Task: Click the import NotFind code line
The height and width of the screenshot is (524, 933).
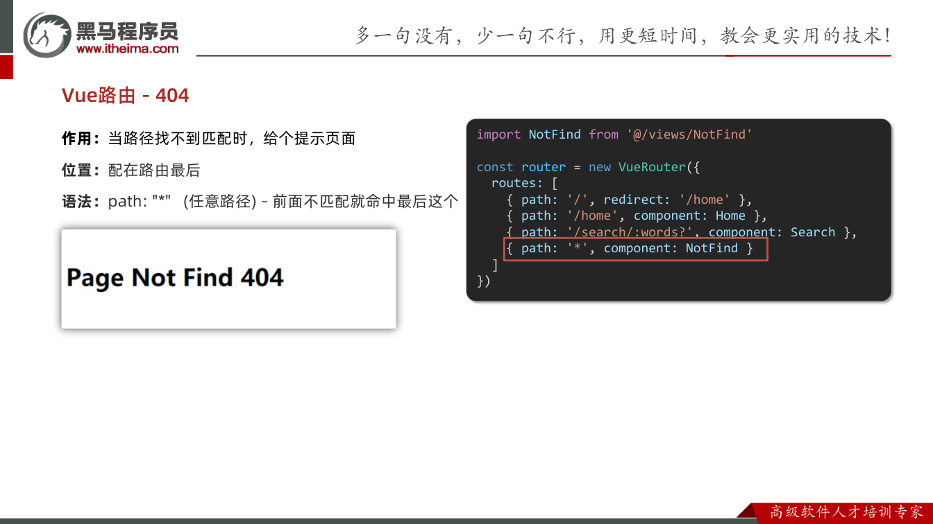Action: 614,134
